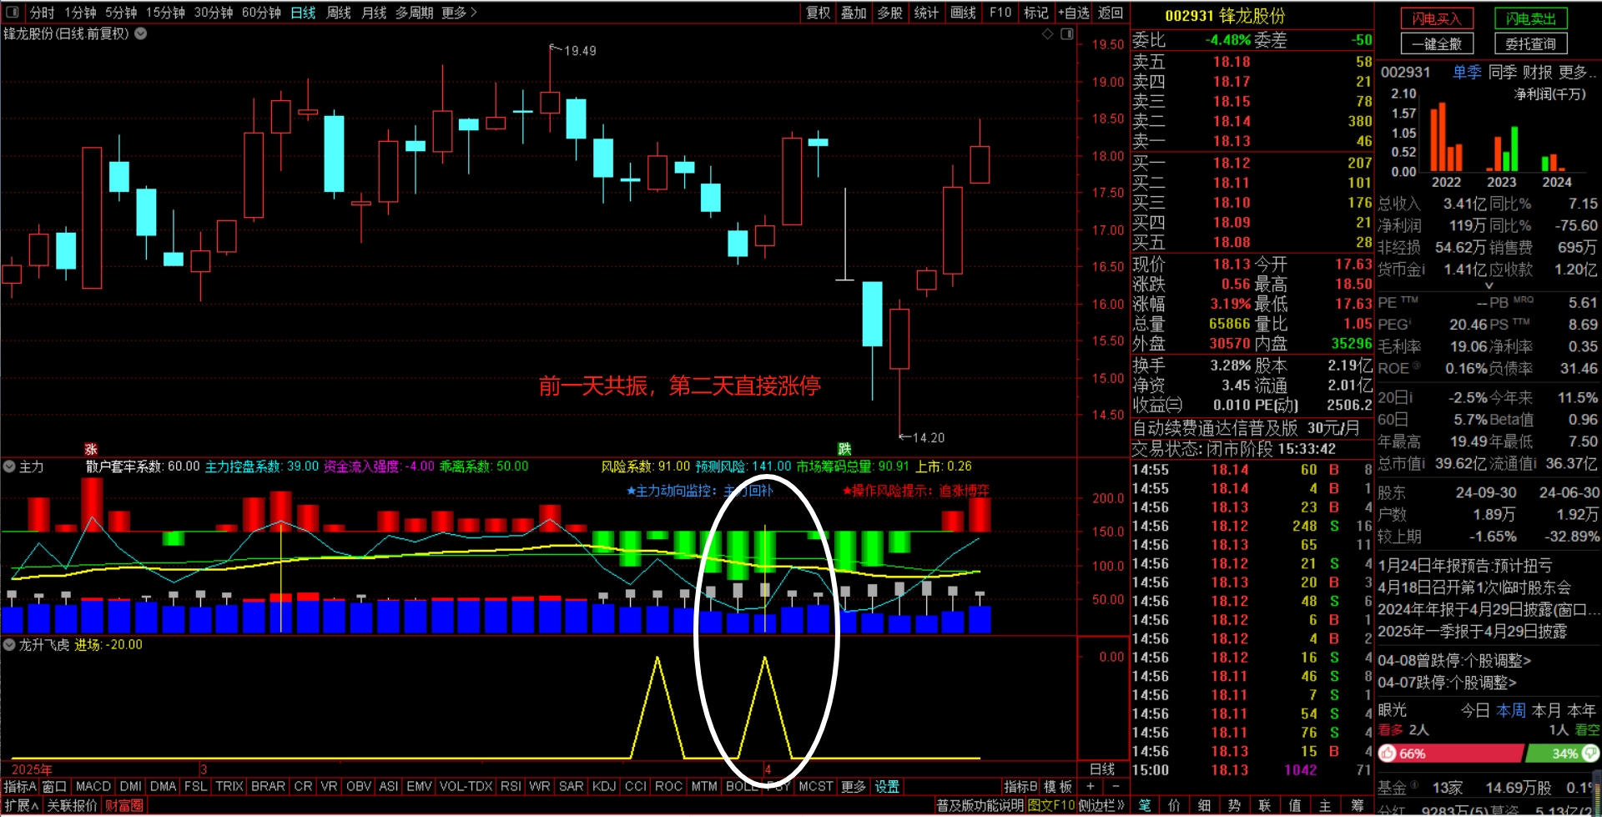Select the KDJ indicator tab

pyautogui.click(x=603, y=787)
